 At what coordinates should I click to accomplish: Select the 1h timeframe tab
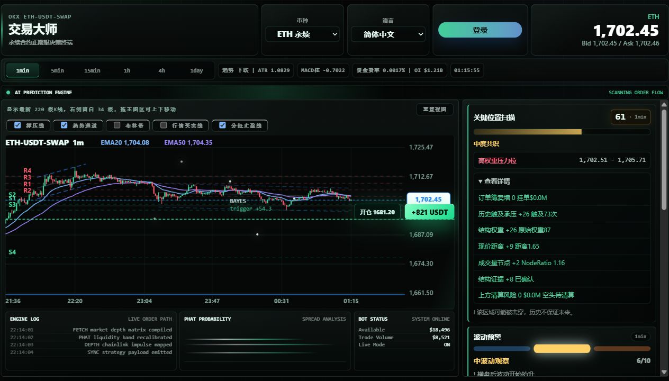click(x=127, y=70)
